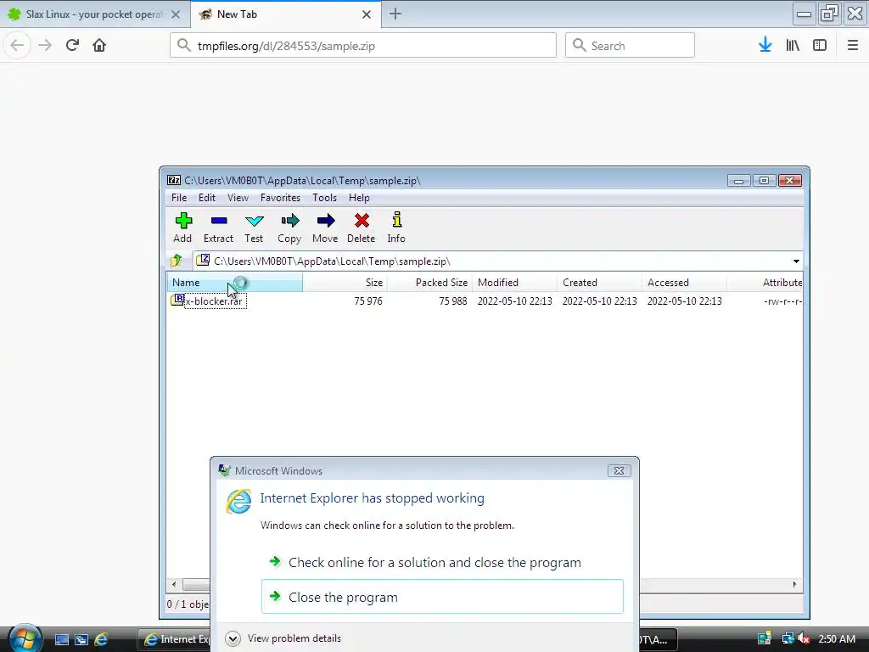Expand View problem details
Screen dimensions: 869x652
(233, 638)
